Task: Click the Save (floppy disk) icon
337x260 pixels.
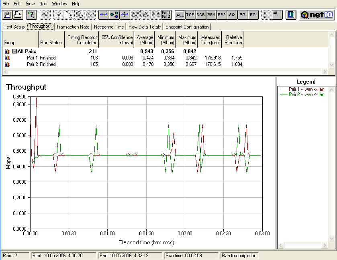Action: (7, 15)
